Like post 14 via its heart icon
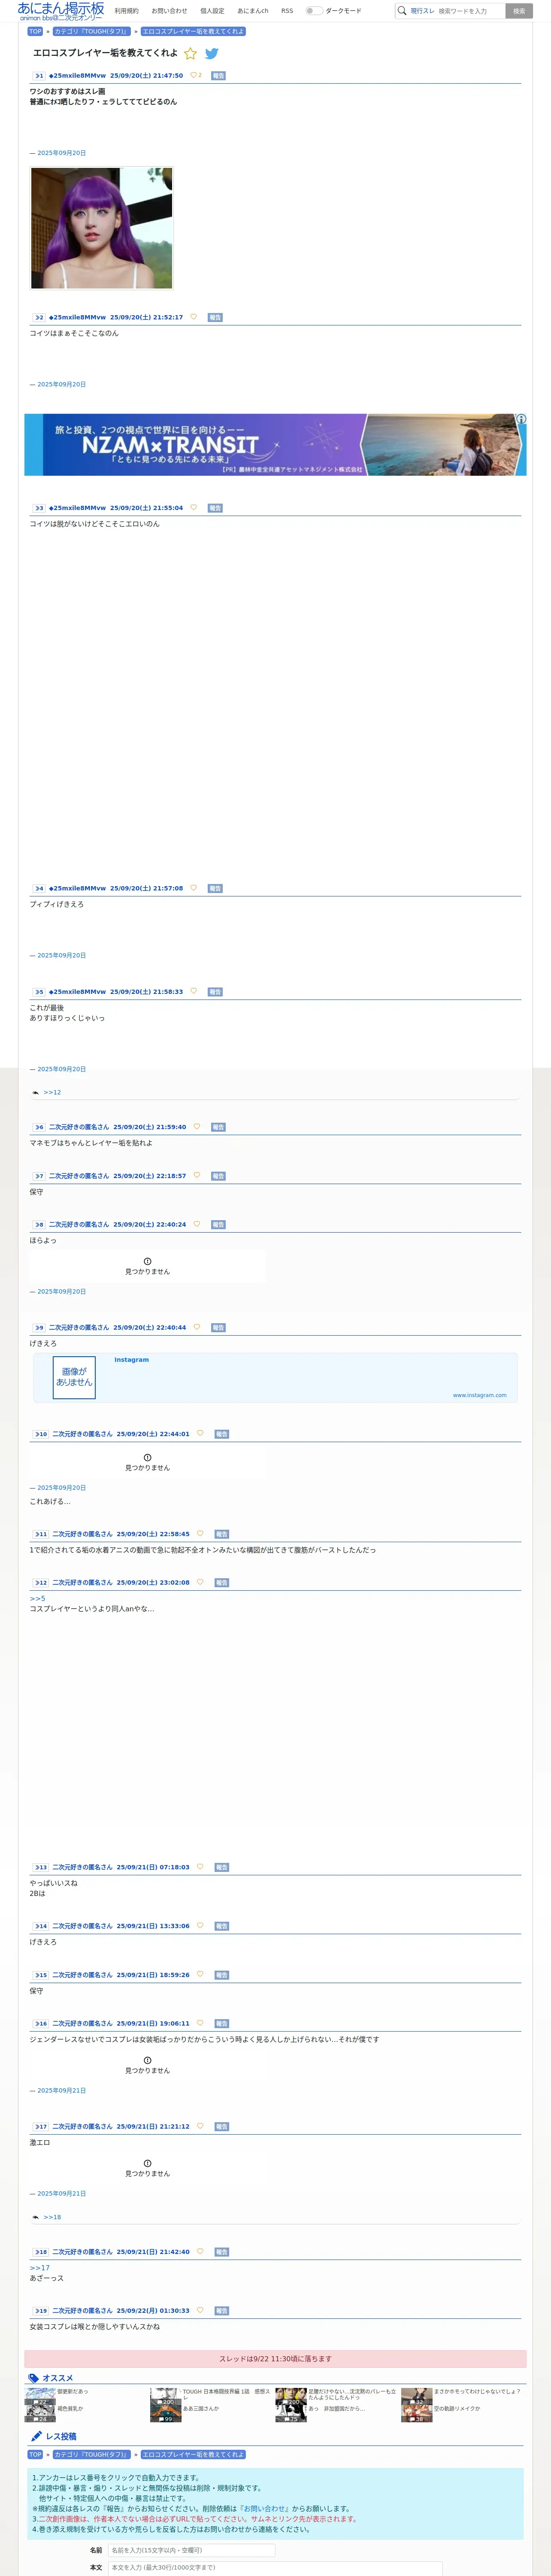The image size is (551, 2576). point(200,1925)
